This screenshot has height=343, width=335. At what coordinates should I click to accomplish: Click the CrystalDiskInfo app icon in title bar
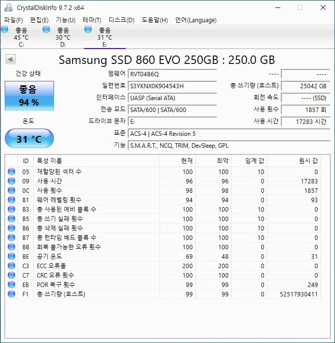pyautogui.click(x=8, y=7)
